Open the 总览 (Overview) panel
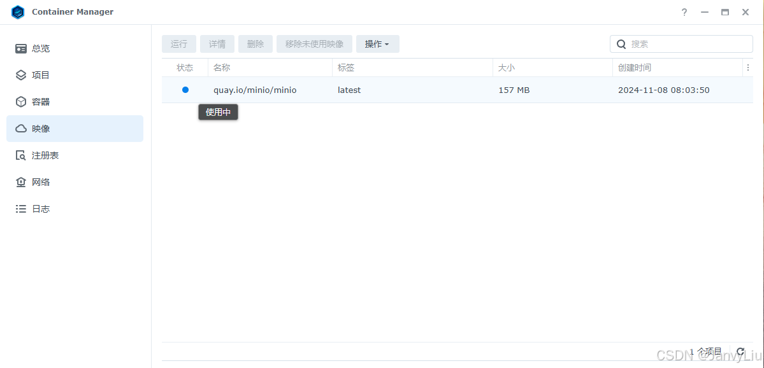 point(41,48)
